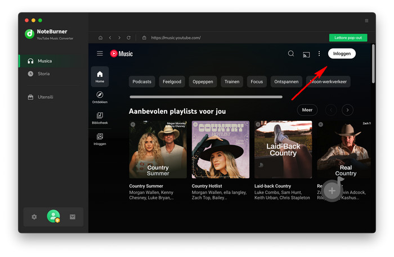Viewport: 394px width, 257px height.
Task: Open the mail envelope icon
Action: (73, 217)
